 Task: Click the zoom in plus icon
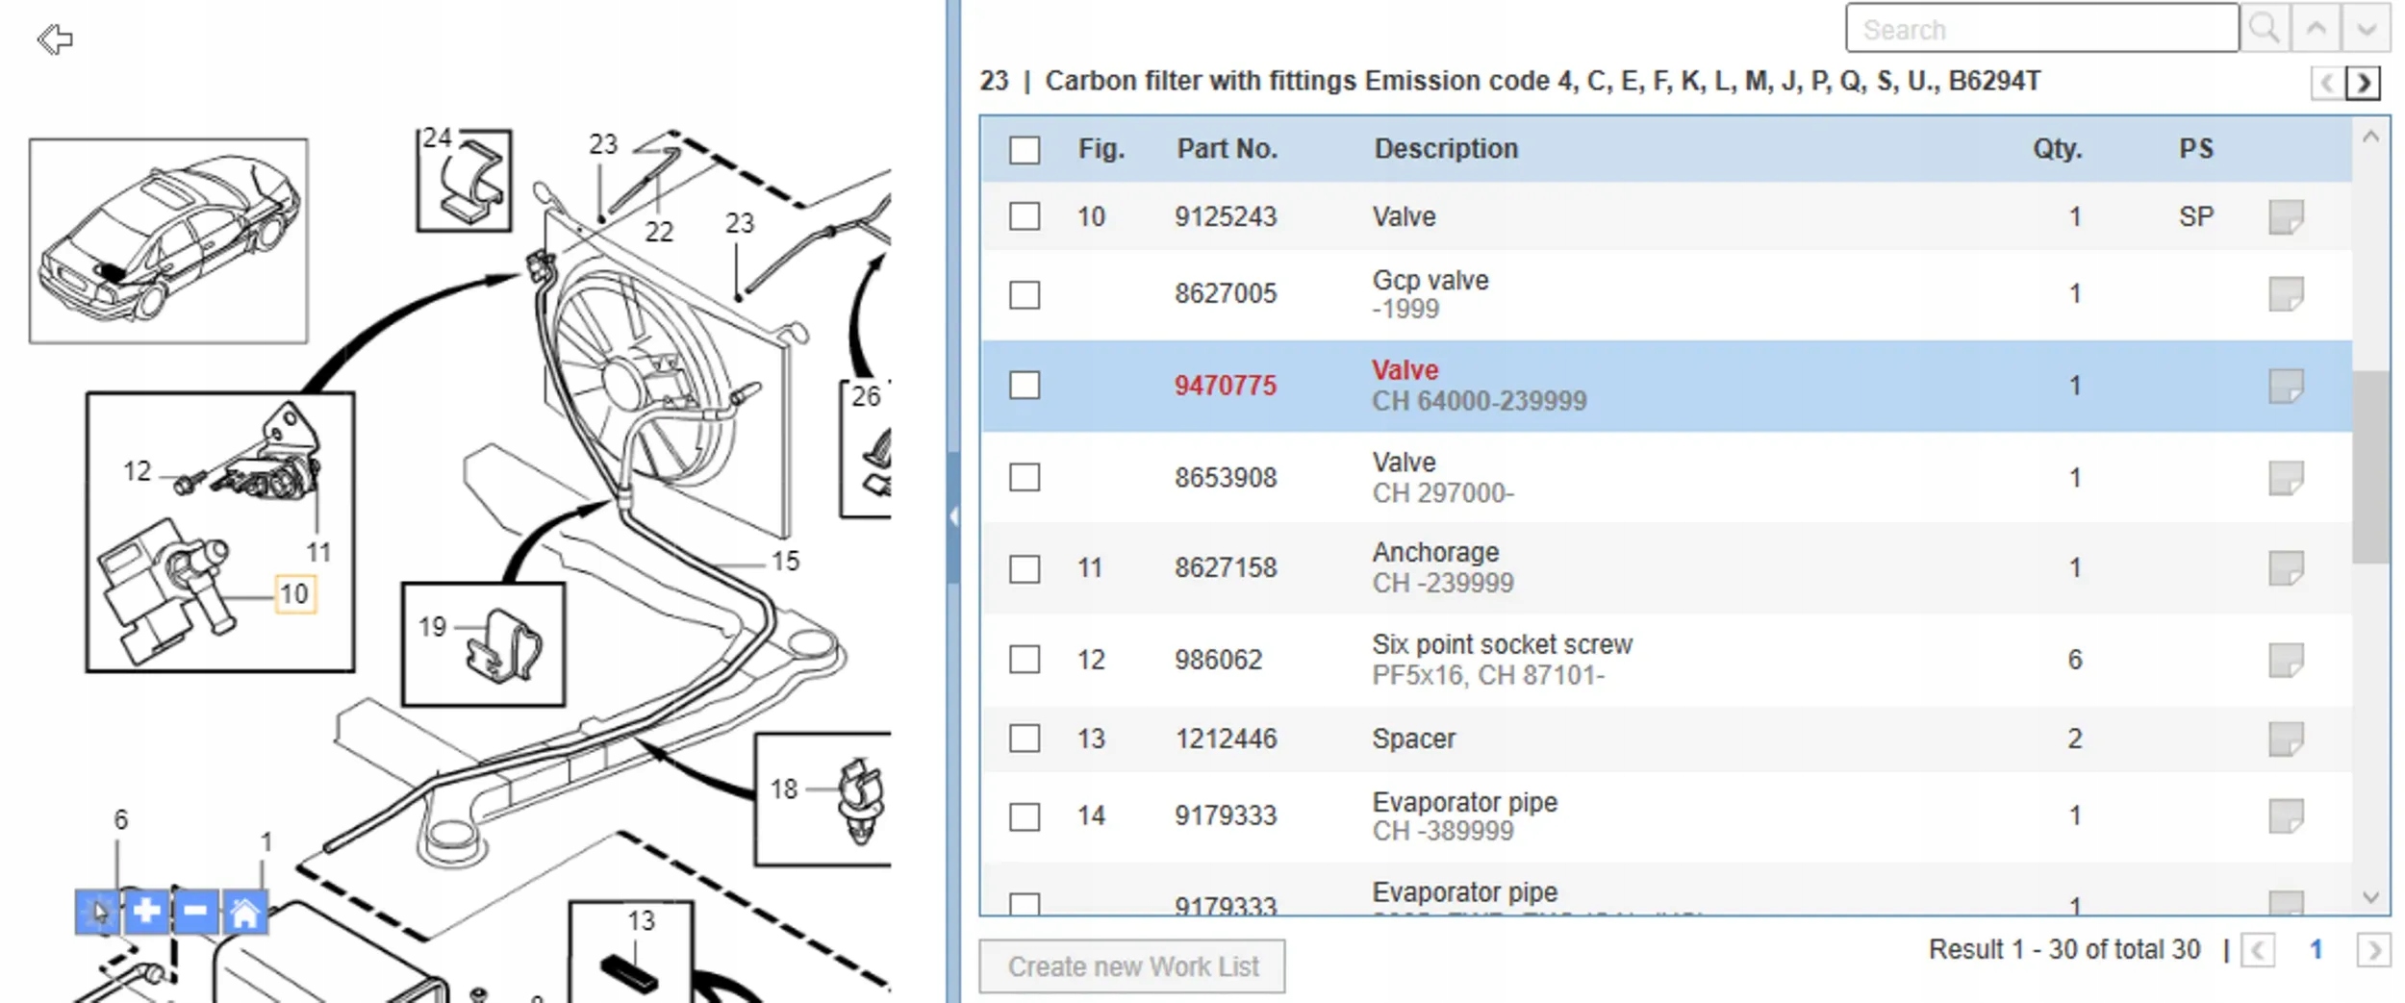pos(146,911)
